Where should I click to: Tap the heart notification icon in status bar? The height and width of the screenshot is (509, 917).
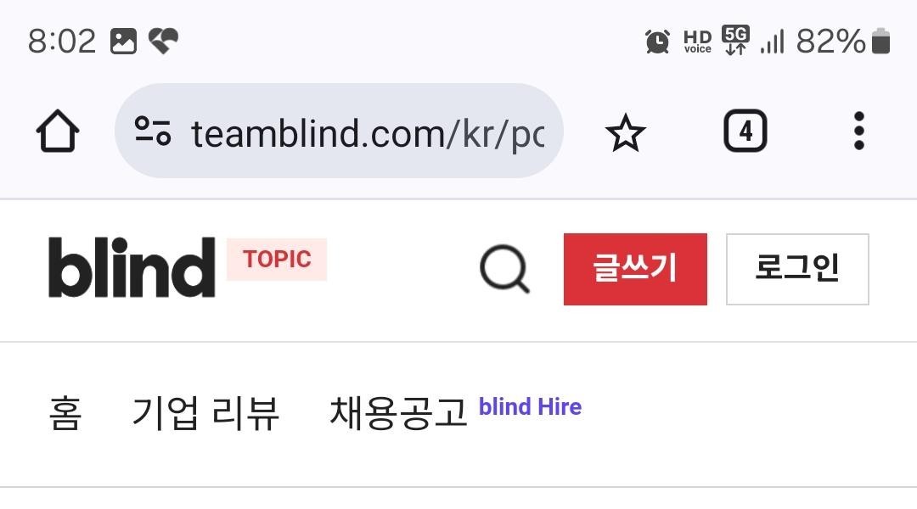pos(163,41)
